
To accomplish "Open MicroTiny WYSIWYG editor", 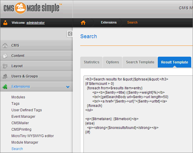I will (33, 136).
